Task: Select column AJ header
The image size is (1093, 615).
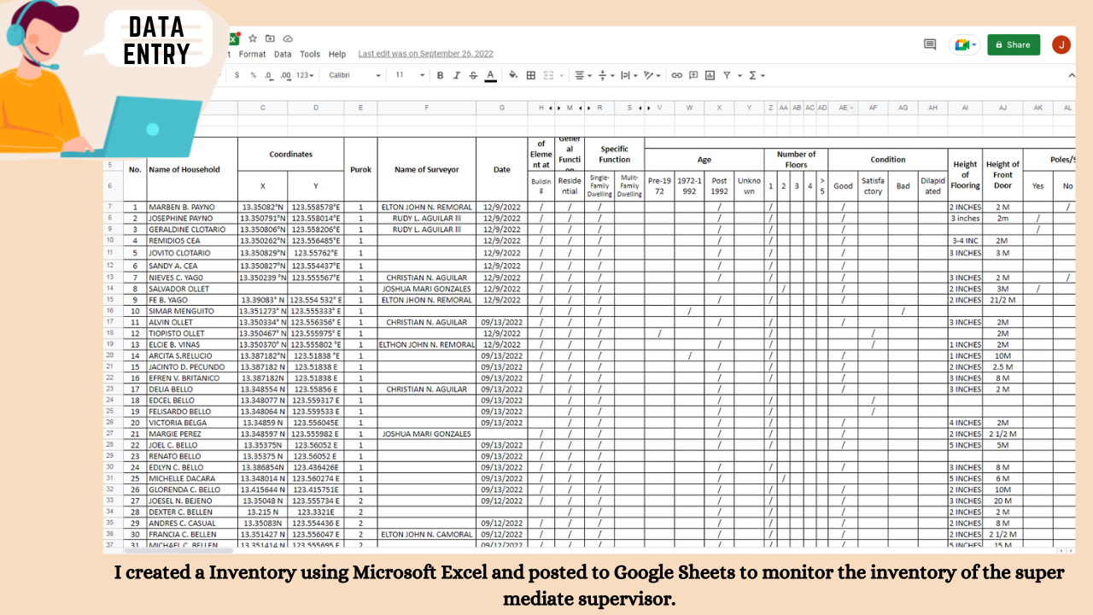Action: (1002, 108)
